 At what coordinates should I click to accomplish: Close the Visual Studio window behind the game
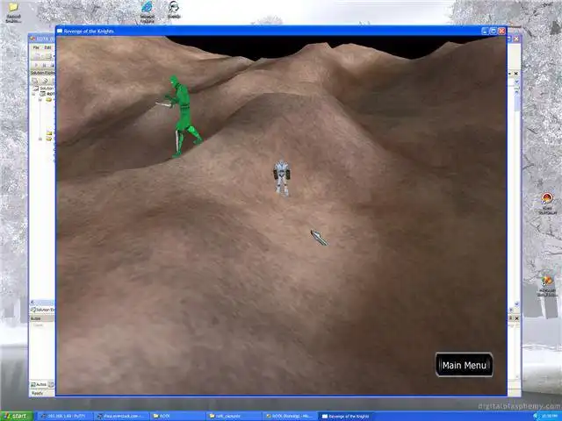[516, 39]
